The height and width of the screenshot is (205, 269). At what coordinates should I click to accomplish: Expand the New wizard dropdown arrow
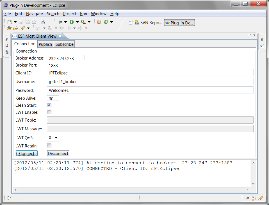pyautogui.click(x=15, y=22)
